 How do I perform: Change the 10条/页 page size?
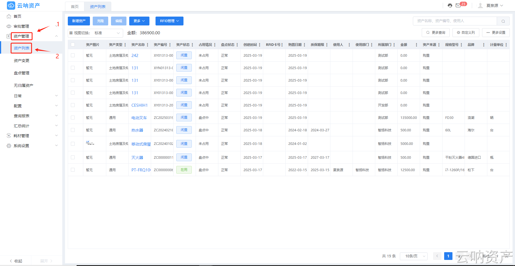[x=414, y=256]
